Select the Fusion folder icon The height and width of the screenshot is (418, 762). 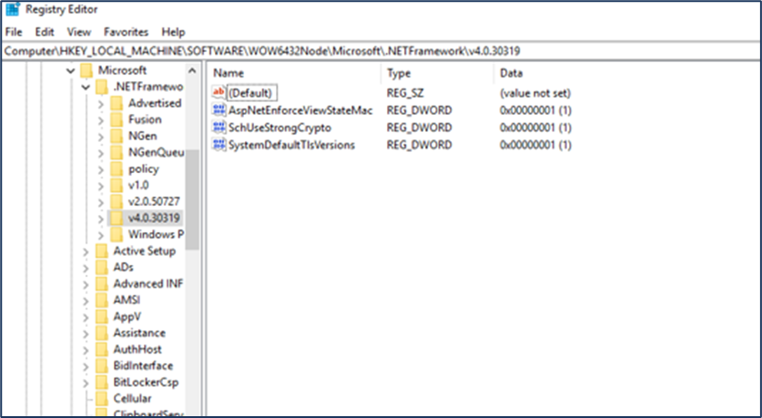(117, 119)
